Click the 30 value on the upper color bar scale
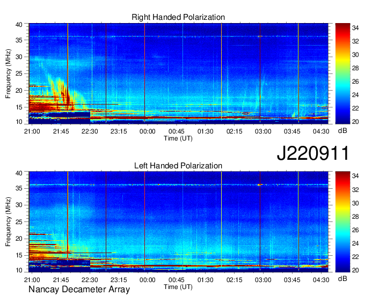 pyautogui.click(x=355, y=55)
